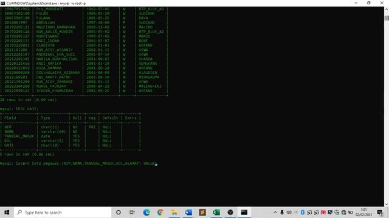
Task: Click the address ALAUDDIN
Action: (148, 73)
